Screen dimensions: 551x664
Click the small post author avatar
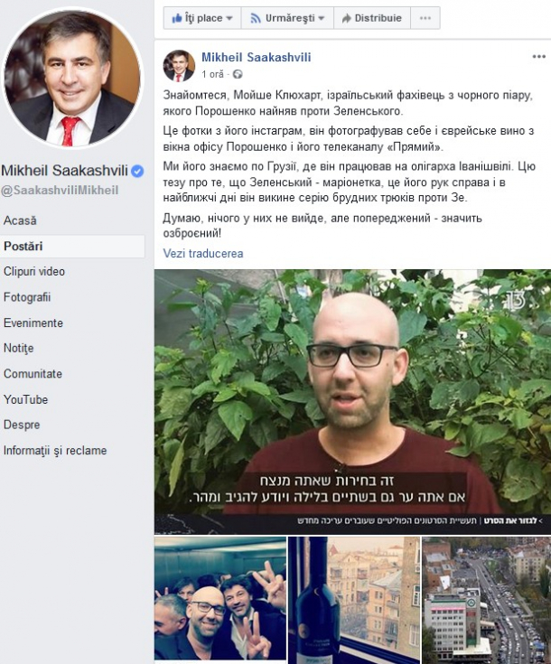tap(179, 65)
